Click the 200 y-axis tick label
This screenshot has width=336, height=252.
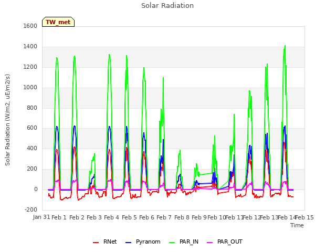tap(32, 169)
